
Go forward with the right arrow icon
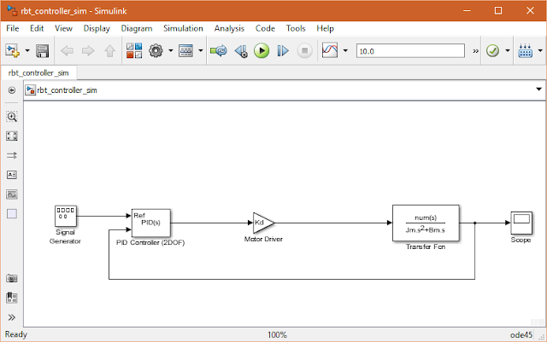(x=88, y=51)
